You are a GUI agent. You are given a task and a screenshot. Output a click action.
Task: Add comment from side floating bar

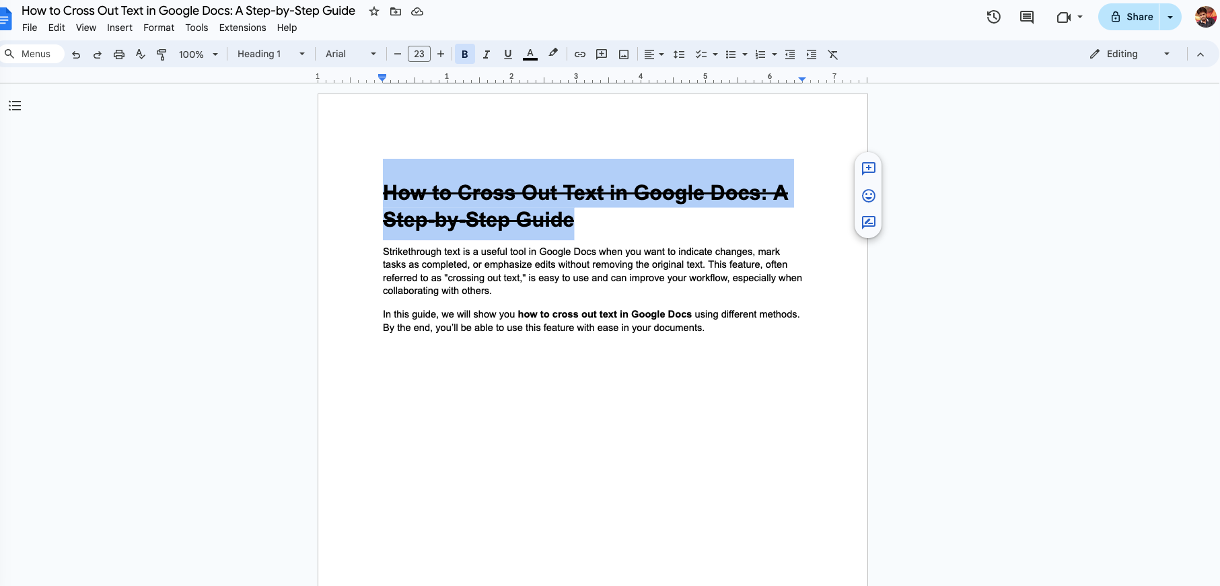(x=869, y=168)
